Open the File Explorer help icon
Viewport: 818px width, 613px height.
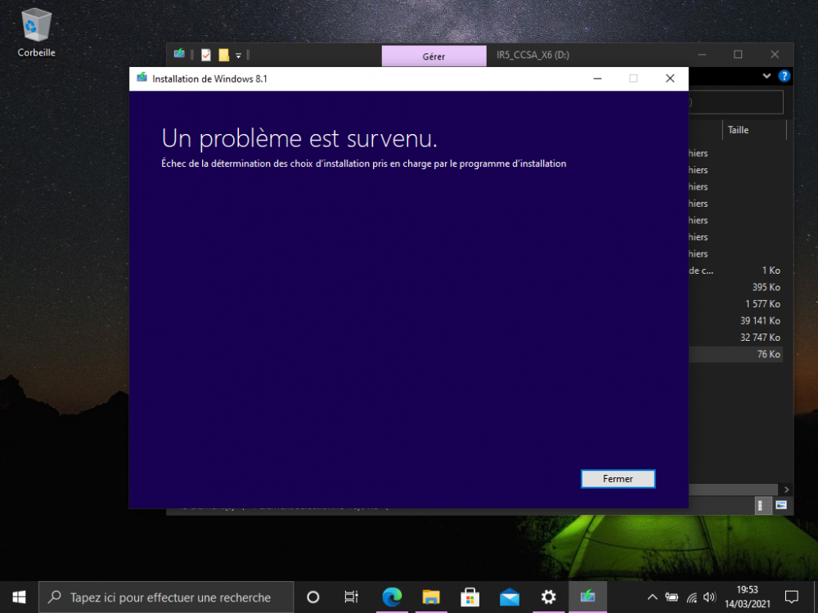(784, 76)
